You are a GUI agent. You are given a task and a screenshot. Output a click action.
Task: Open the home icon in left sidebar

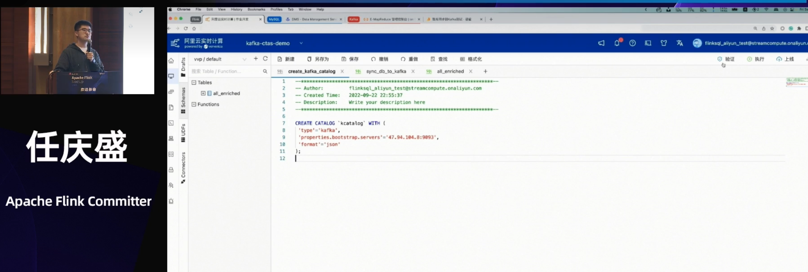click(171, 61)
